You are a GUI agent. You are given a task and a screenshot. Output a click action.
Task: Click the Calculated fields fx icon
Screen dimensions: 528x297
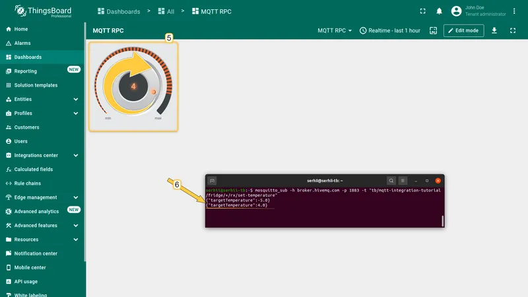[x=9, y=170]
